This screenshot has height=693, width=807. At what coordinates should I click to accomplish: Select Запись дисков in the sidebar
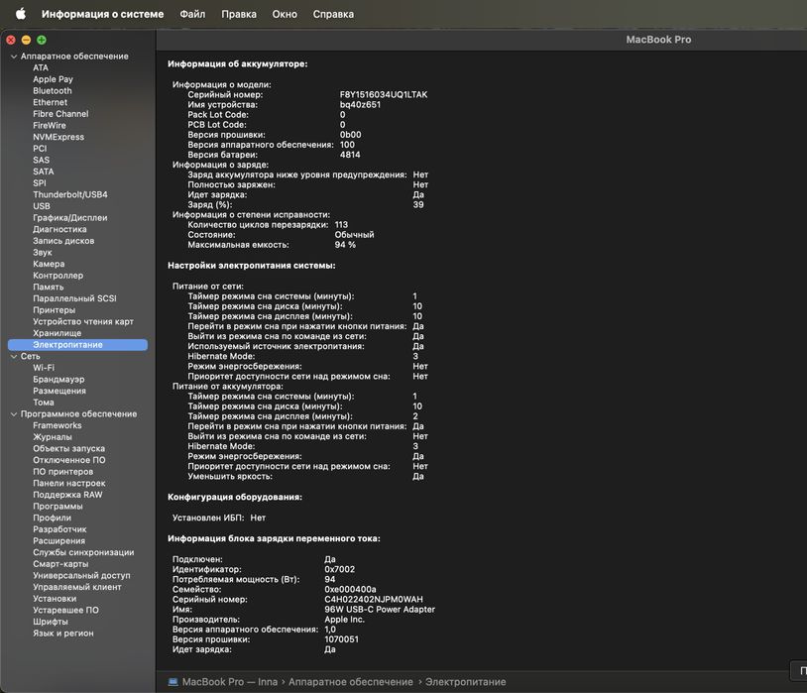pos(63,241)
